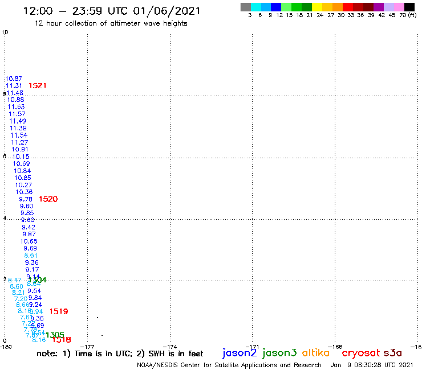
Task: Click the red pass number 1520
Action: coord(48,199)
